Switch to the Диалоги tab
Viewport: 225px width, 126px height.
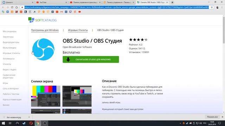18,2
